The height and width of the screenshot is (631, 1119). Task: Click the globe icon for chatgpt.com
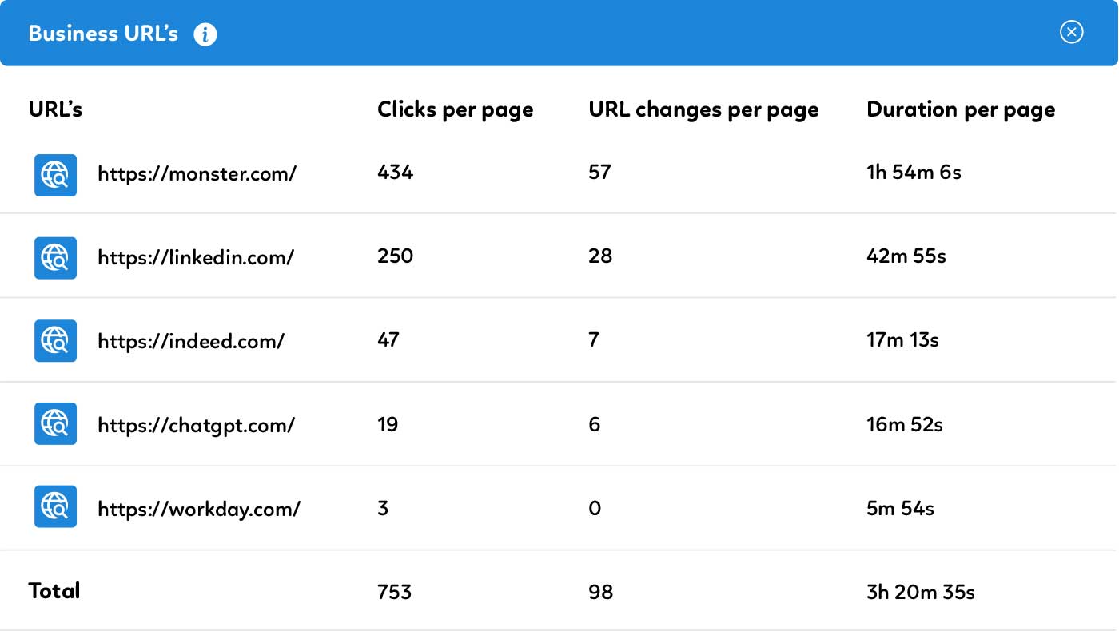click(55, 424)
